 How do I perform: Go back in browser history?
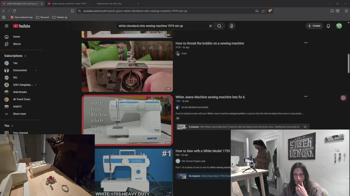pyautogui.click(x=4, y=11)
